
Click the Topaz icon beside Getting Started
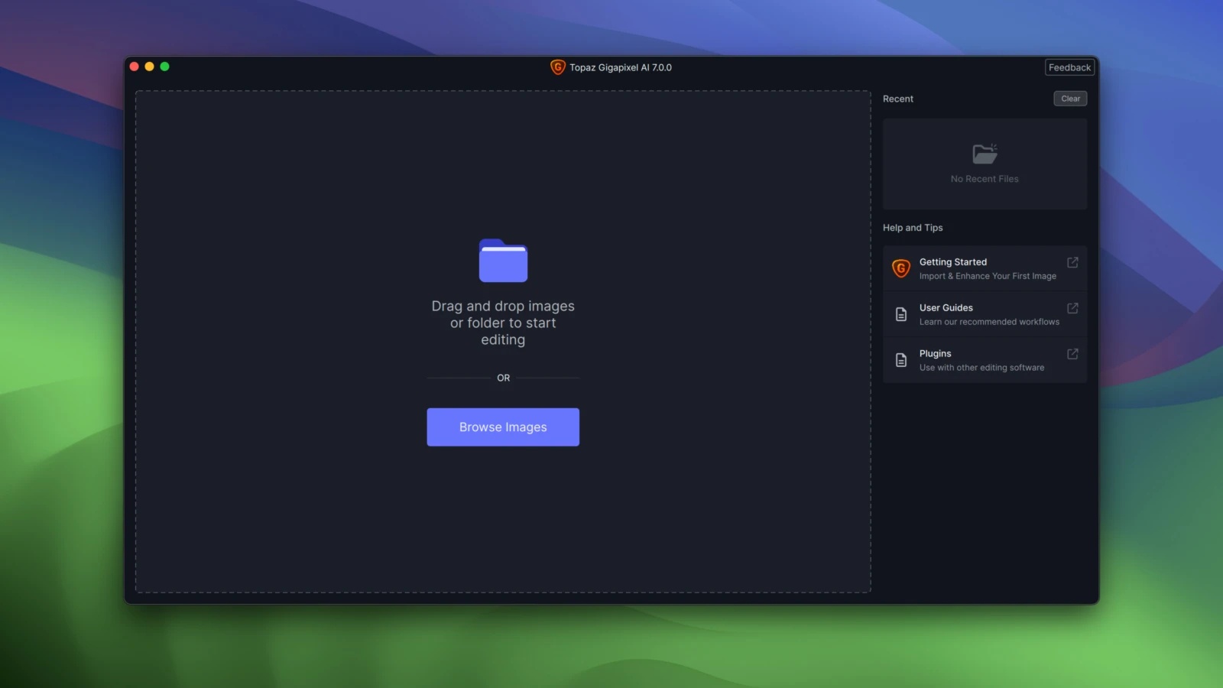point(901,268)
